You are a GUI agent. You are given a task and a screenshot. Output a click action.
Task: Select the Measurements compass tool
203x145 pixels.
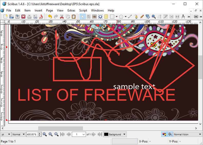click(183, 17)
